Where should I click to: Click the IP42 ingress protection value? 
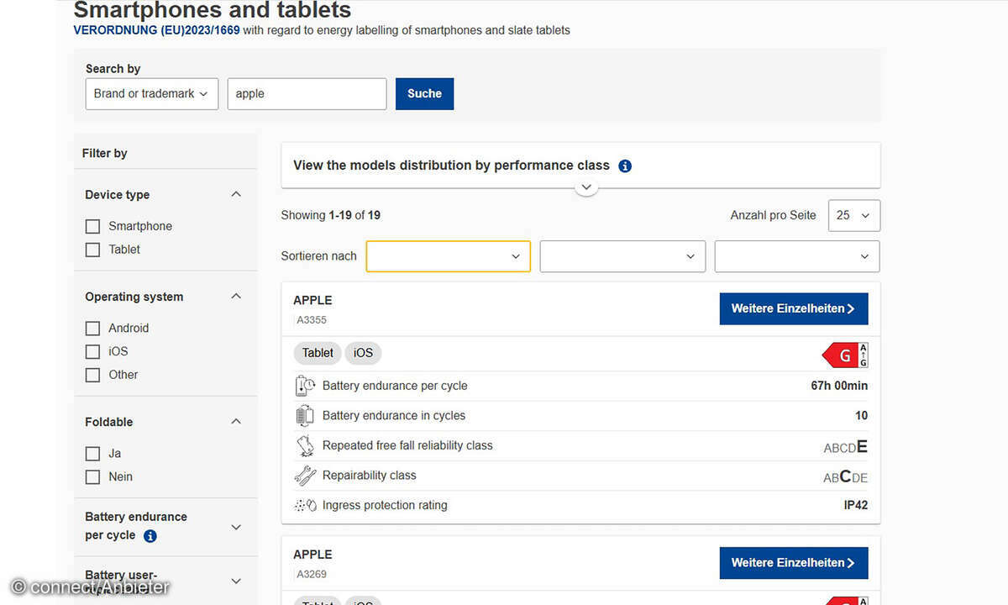(x=856, y=505)
